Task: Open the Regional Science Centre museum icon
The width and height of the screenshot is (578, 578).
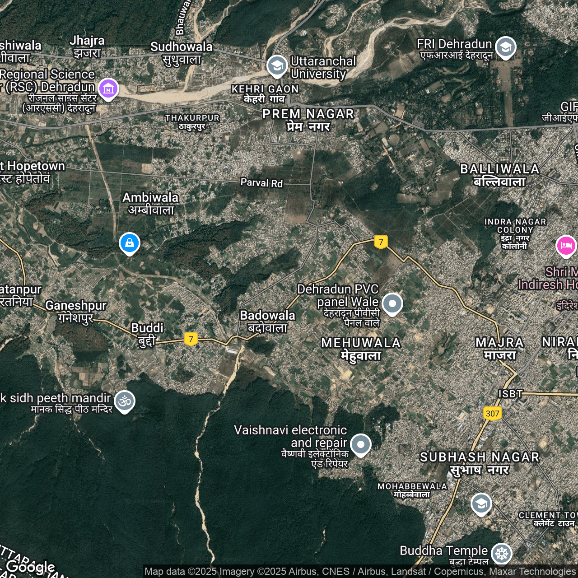Action: 108,89
